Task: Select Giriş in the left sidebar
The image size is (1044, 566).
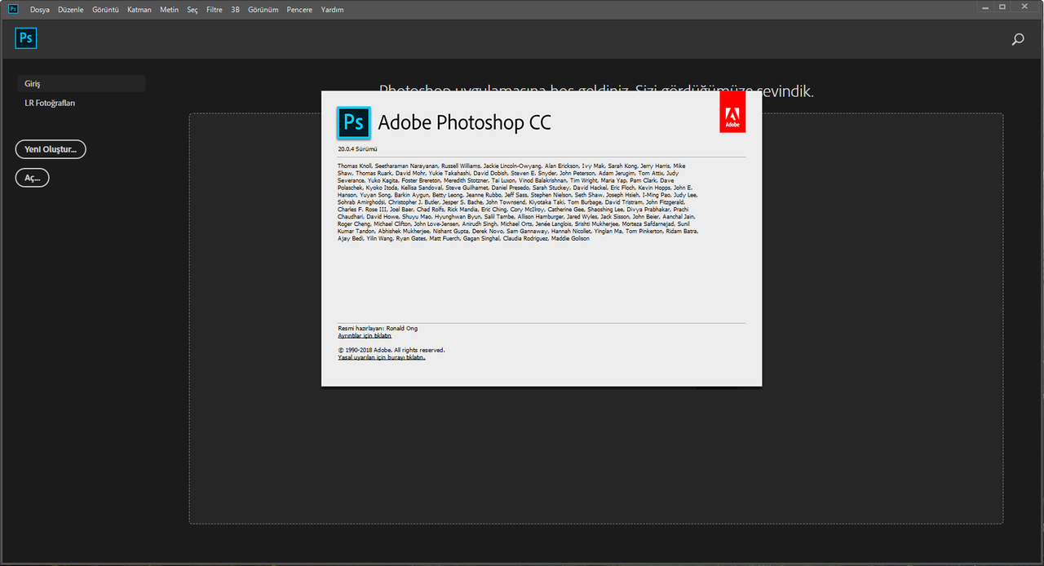Action: [x=82, y=84]
